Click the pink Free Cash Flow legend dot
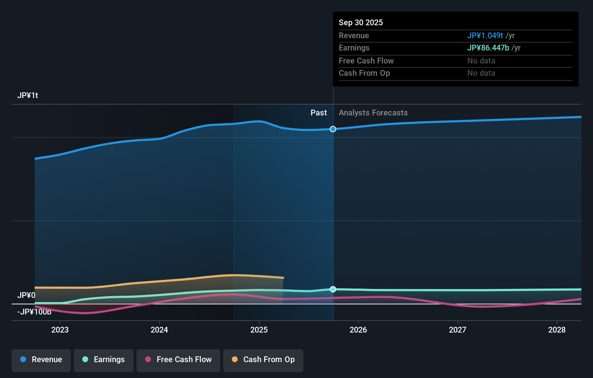 pyautogui.click(x=148, y=360)
